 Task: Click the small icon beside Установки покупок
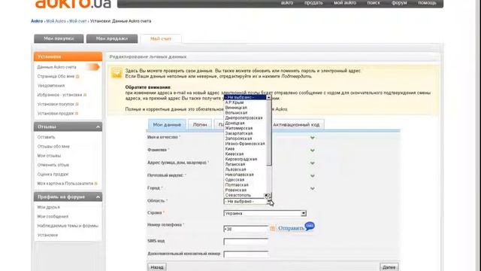click(x=77, y=104)
